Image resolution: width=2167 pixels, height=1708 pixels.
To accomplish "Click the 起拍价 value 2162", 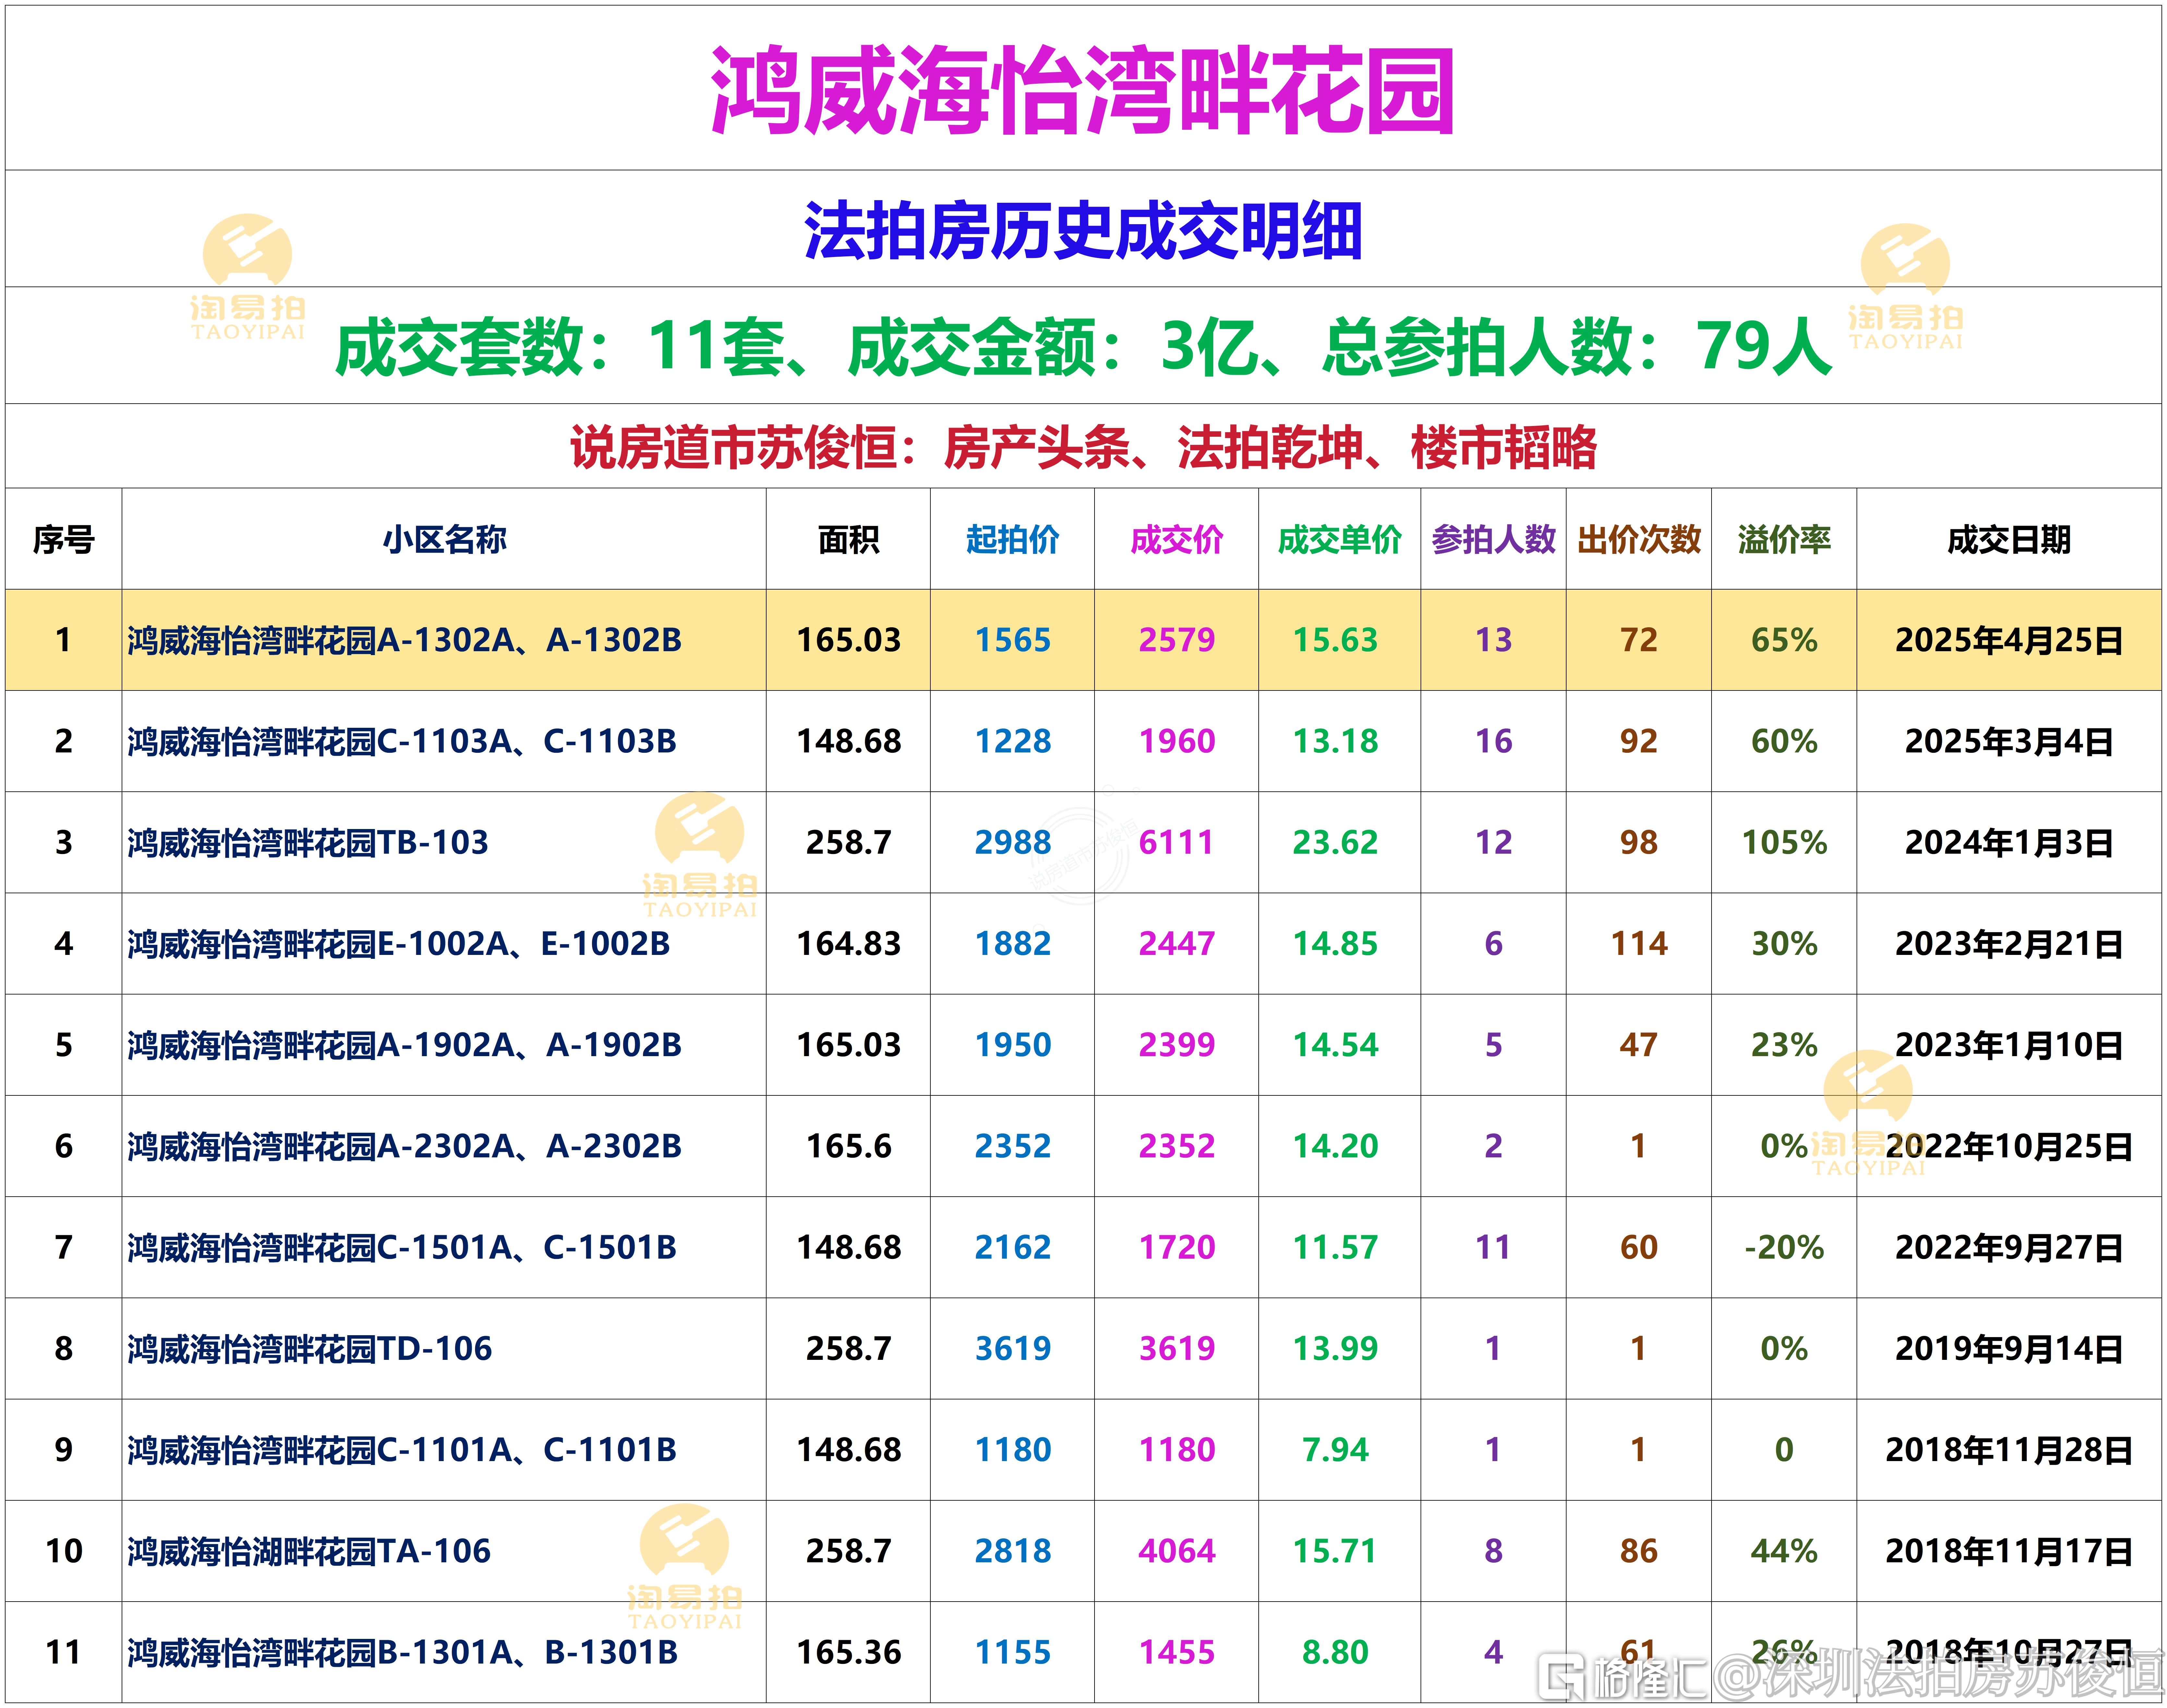I will coord(1012,1247).
